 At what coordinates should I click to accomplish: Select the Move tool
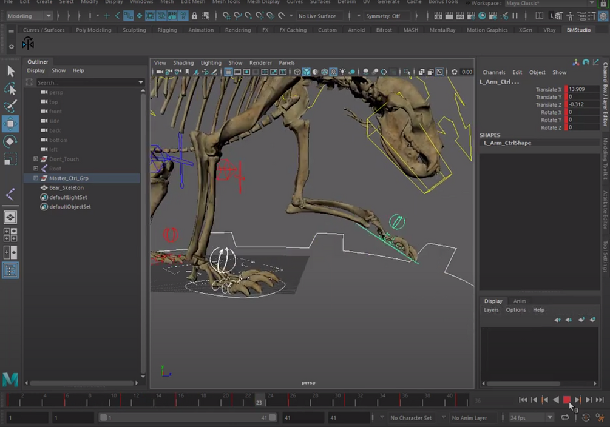10,124
